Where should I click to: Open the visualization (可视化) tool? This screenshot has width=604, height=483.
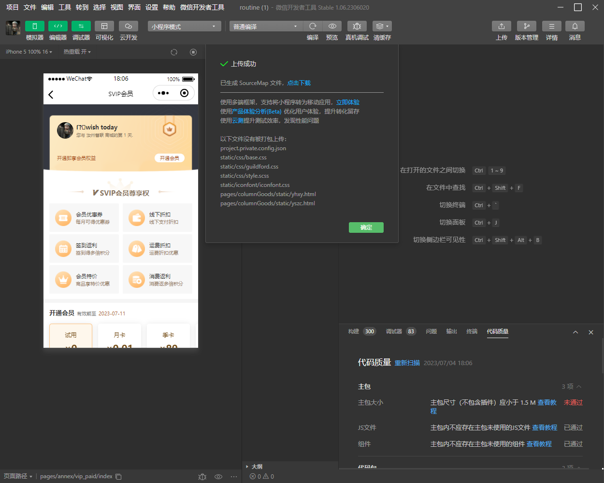click(104, 26)
